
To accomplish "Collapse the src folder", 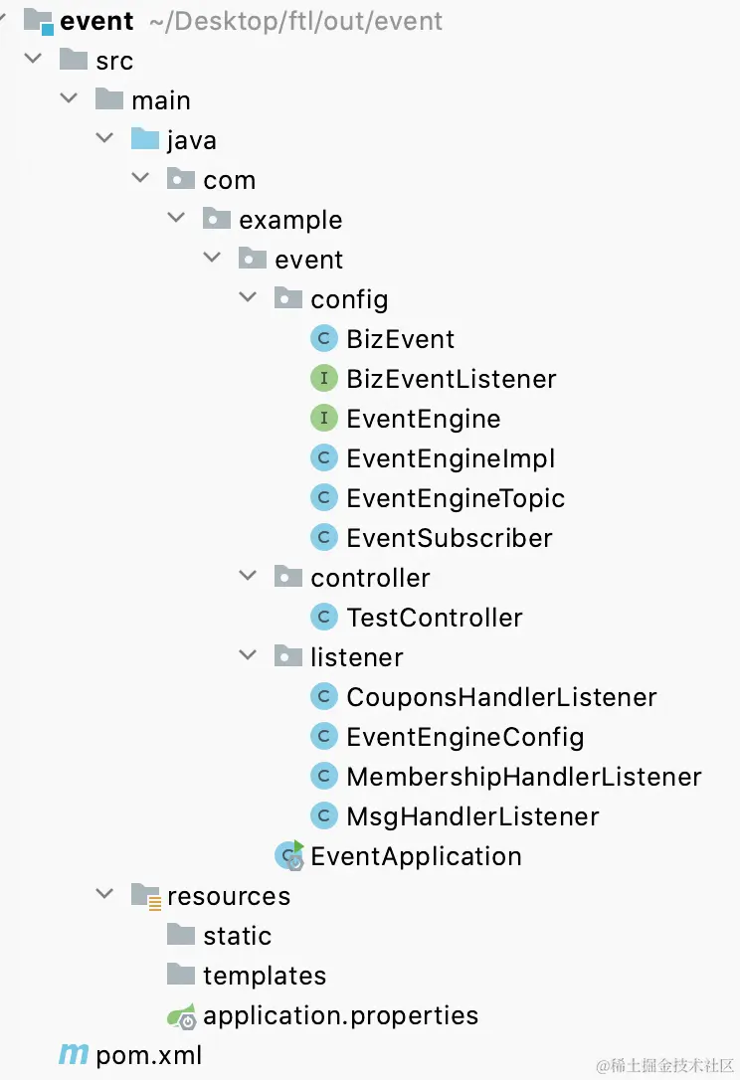I will click(x=33, y=60).
